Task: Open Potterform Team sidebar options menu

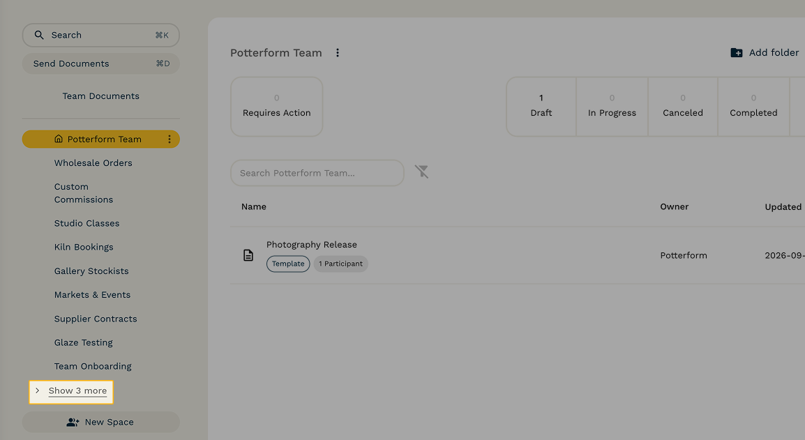Action: click(170, 139)
